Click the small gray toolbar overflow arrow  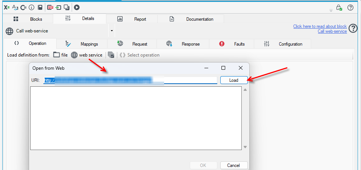point(331,10)
